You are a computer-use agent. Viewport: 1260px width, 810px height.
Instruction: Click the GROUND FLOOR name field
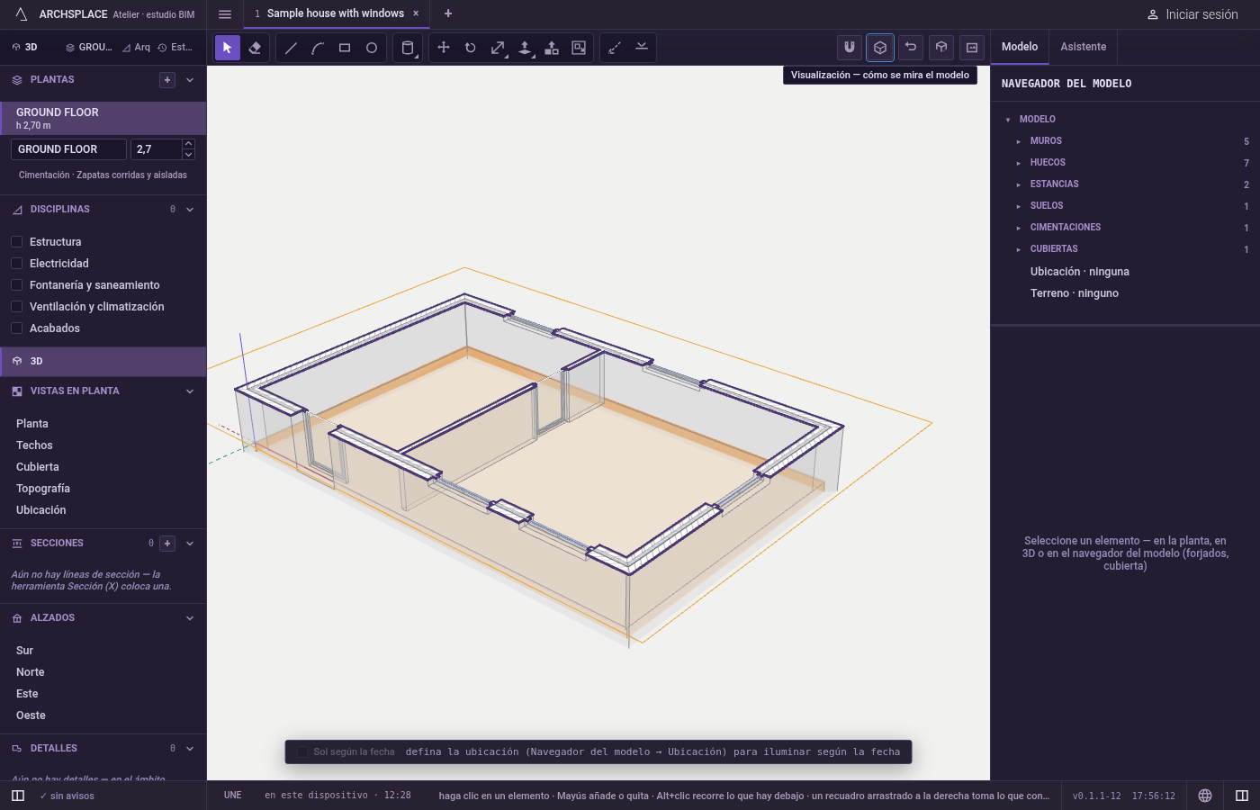68,149
